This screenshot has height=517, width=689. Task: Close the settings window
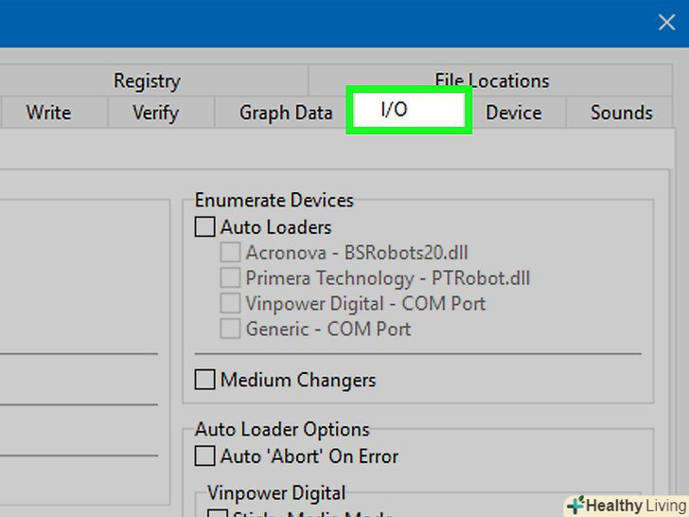pos(666,23)
